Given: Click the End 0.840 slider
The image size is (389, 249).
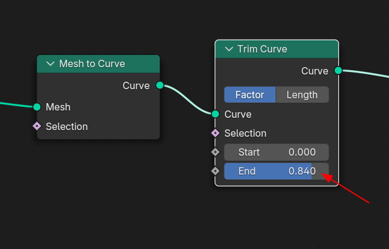Looking at the screenshot, I should [x=277, y=171].
